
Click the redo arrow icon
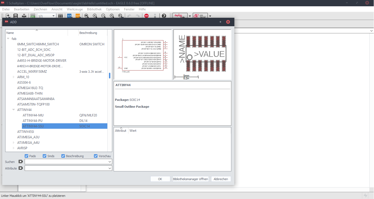point(138,16)
